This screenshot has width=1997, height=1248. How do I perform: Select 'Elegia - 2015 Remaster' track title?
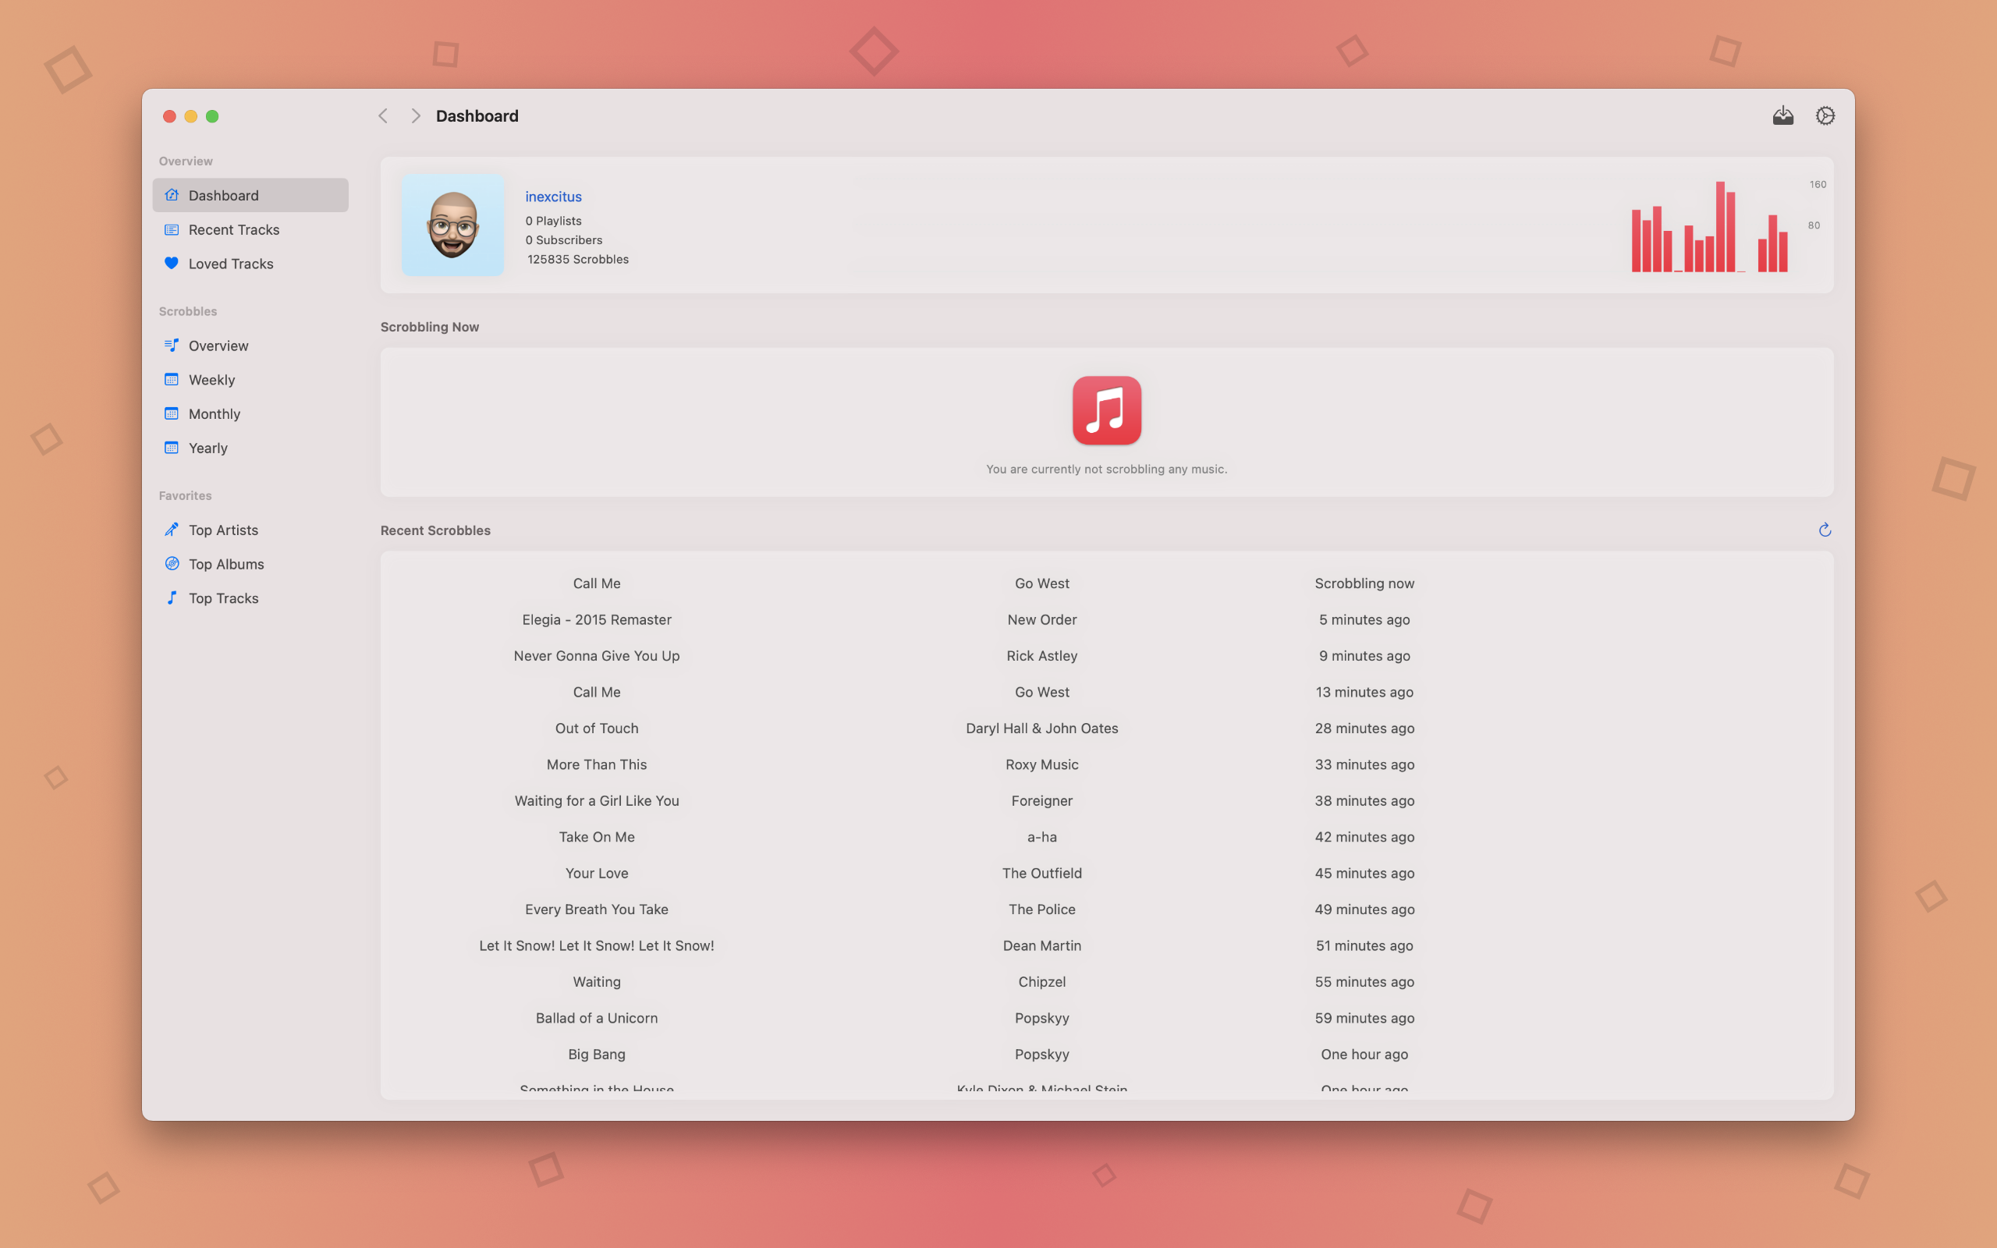[597, 619]
